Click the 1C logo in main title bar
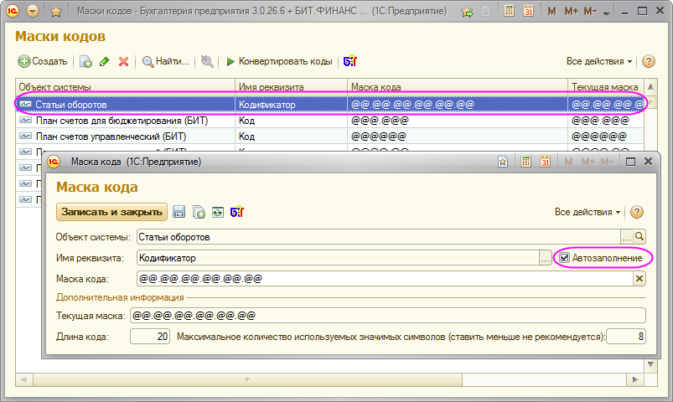 (x=13, y=11)
